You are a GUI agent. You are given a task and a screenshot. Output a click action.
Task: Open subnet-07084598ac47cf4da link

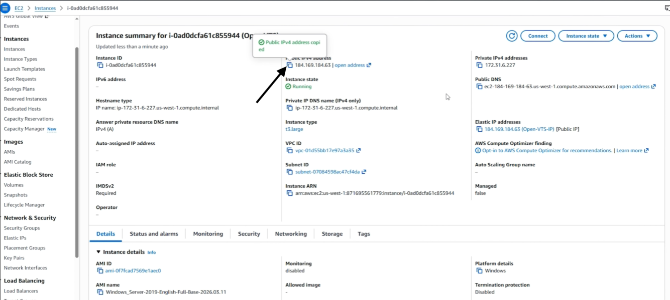327,172
